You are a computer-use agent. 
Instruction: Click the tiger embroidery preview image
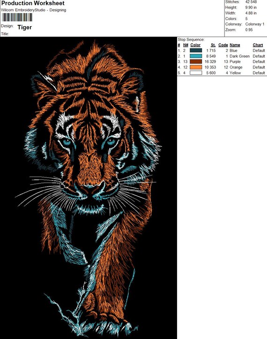89,188
